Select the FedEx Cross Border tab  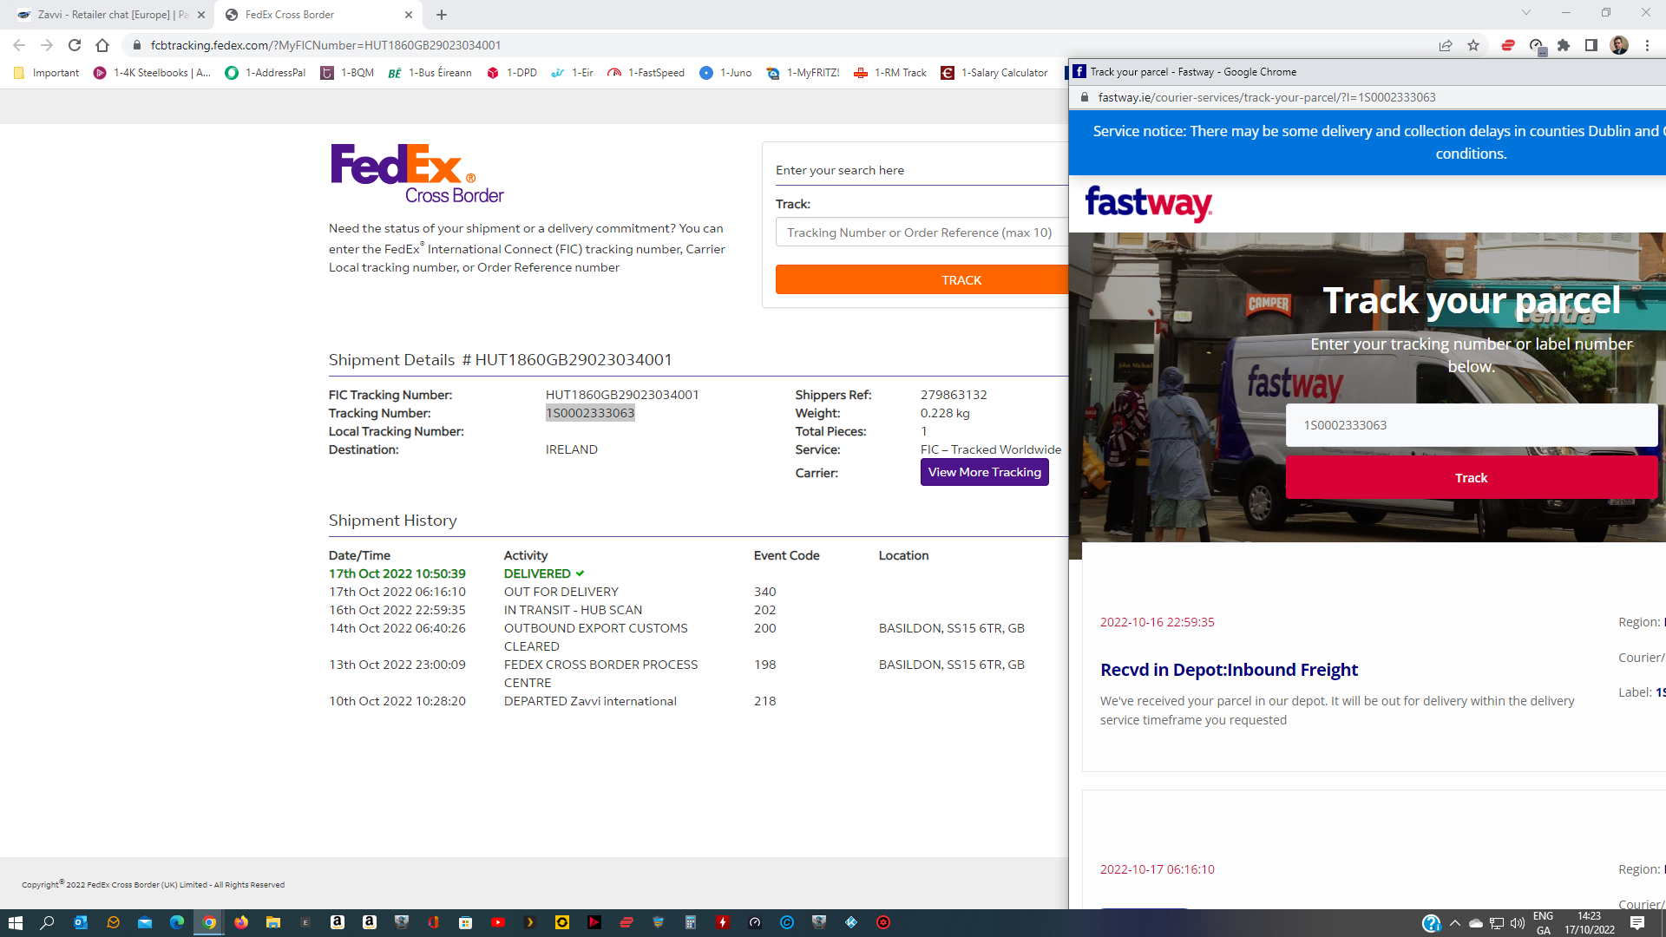[x=318, y=15]
